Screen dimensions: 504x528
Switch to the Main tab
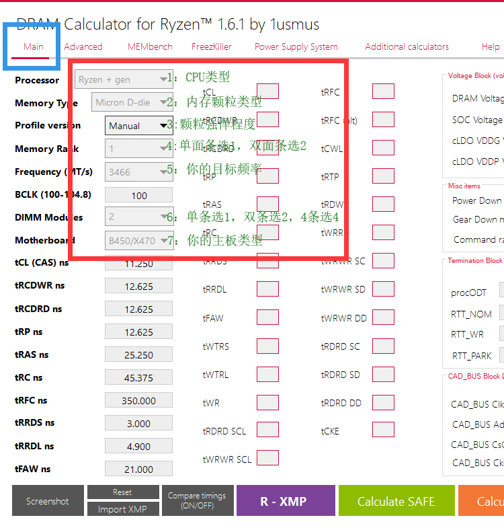[x=34, y=46]
